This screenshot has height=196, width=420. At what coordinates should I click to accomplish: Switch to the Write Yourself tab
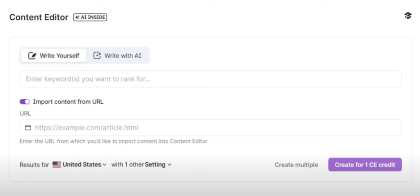(54, 56)
